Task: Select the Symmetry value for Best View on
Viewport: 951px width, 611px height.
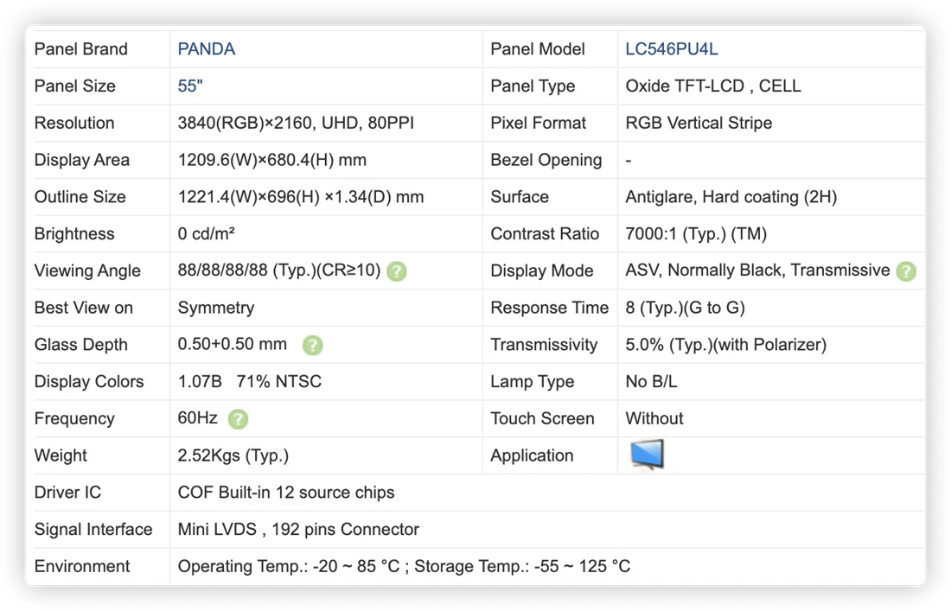Action: 216,308
